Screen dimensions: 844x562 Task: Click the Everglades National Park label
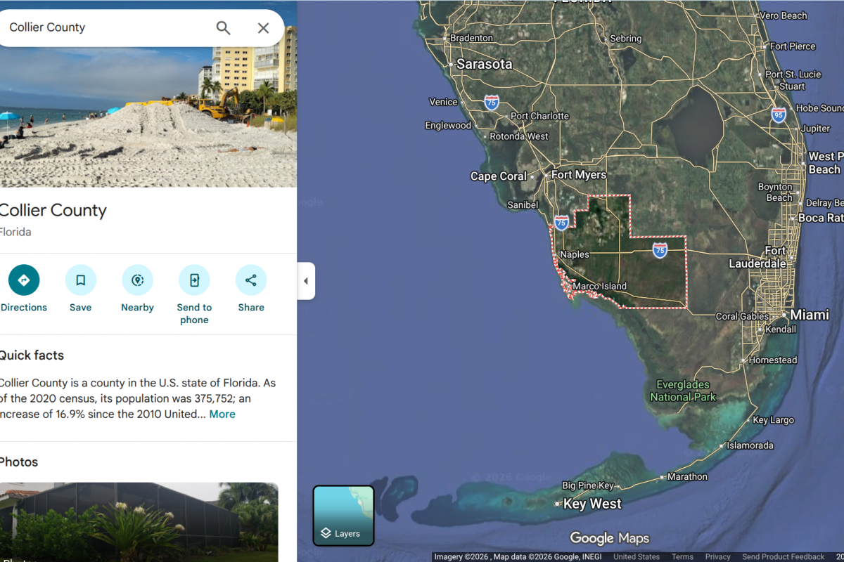683,391
